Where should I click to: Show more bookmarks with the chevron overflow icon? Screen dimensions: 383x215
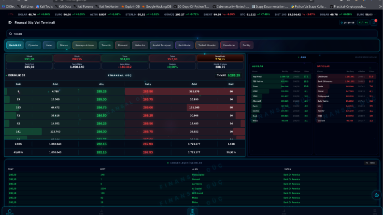(x=380, y=7)
